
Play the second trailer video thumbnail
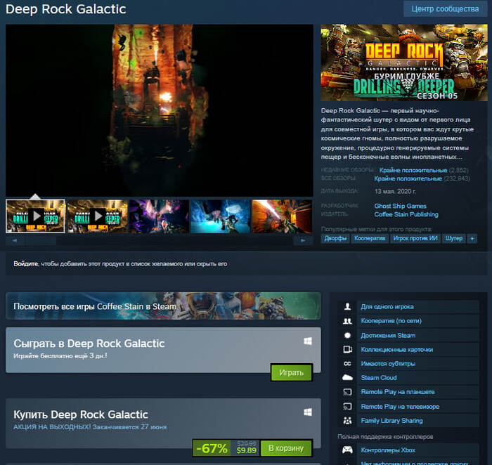[x=98, y=216]
